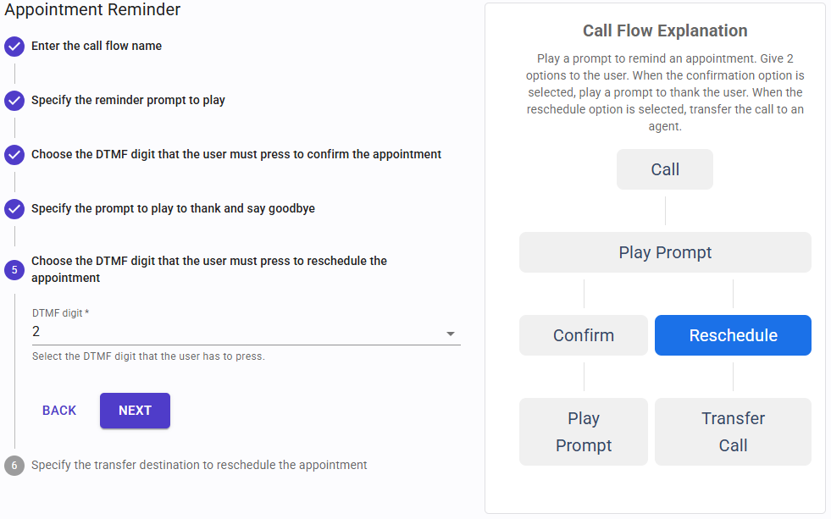This screenshot has width=831, height=519.
Task: Go BACK to the previous step
Action: [x=59, y=411]
